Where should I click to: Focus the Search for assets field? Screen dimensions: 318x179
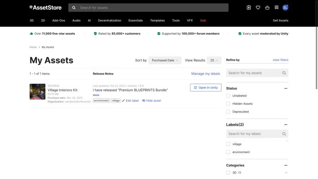point(148,8)
